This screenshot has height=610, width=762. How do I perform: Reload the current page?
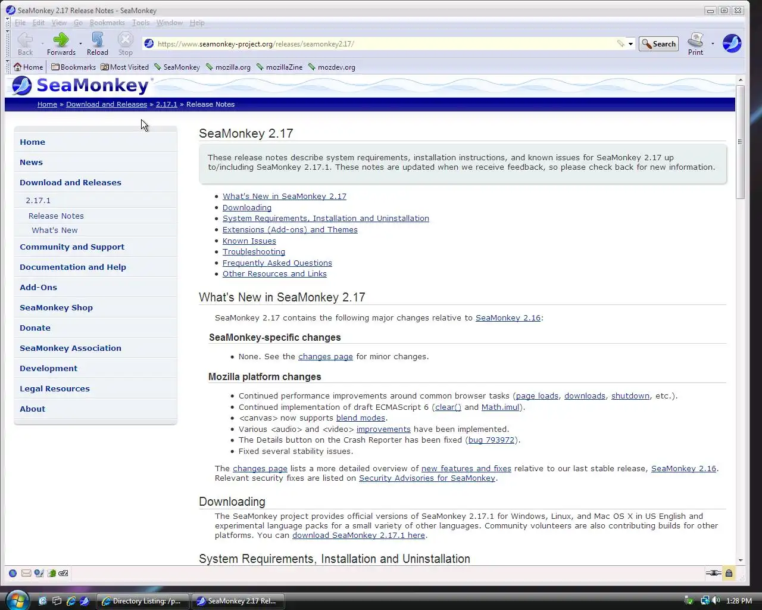(x=98, y=43)
